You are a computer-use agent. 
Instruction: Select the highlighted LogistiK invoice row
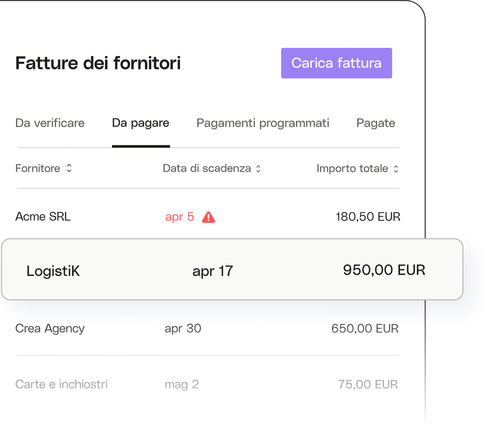point(232,269)
